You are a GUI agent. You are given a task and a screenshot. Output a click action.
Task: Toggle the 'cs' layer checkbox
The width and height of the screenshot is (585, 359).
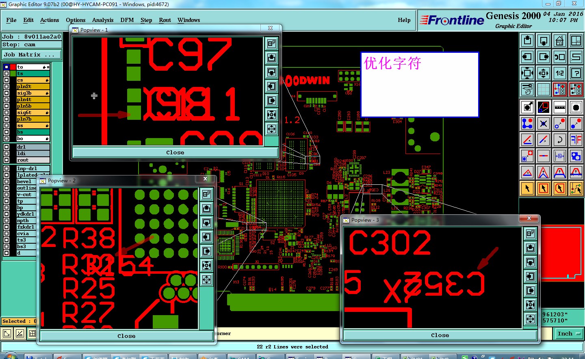point(6,80)
